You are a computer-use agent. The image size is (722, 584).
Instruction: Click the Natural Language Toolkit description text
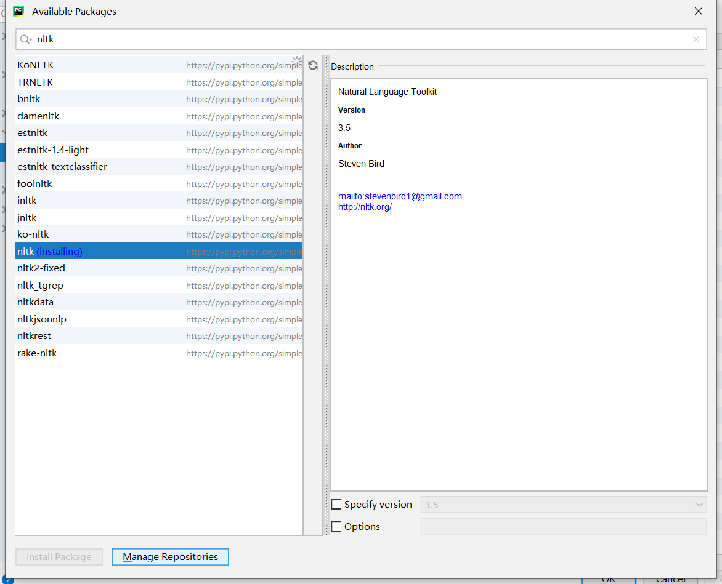pos(387,92)
